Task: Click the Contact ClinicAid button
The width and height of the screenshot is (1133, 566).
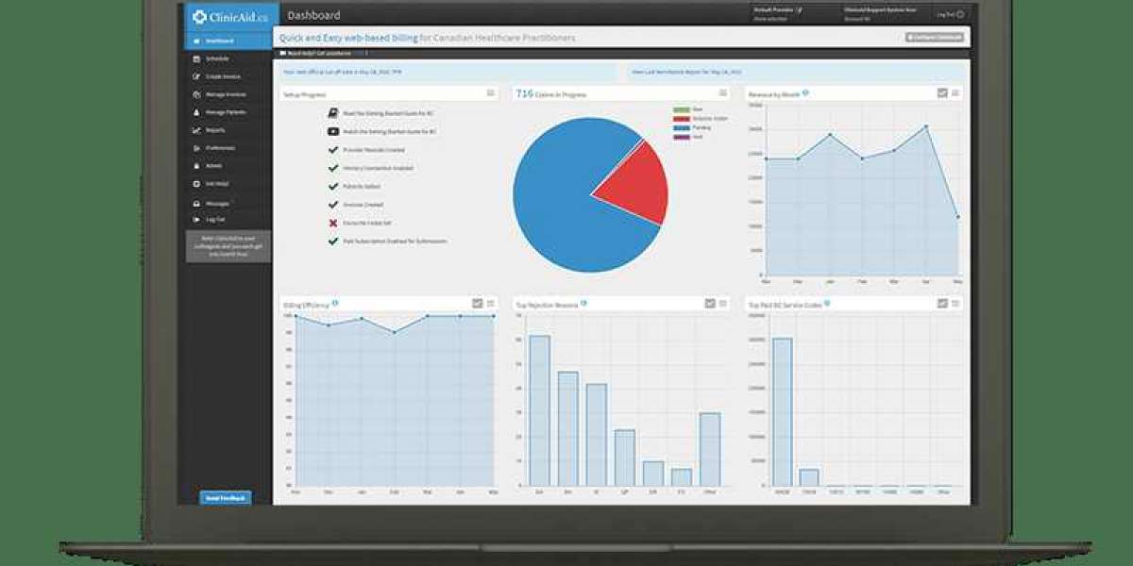Action: tap(935, 38)
